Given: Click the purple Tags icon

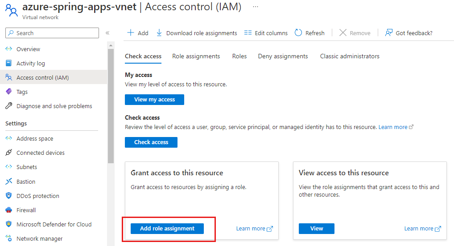Looking at the screenshot, I should pyautogui.click(x=8, y=92).
